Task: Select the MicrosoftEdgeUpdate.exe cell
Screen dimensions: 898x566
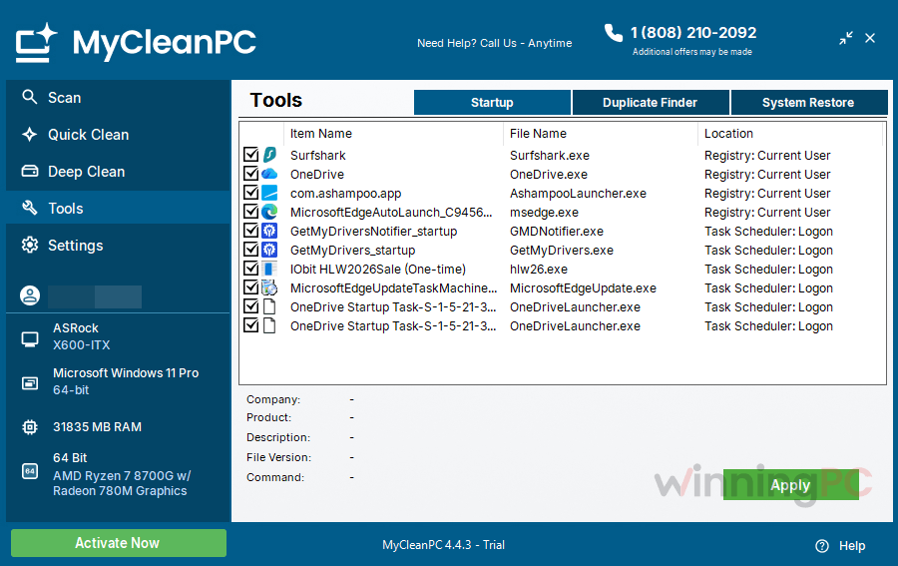Action: tap(583, 288)
